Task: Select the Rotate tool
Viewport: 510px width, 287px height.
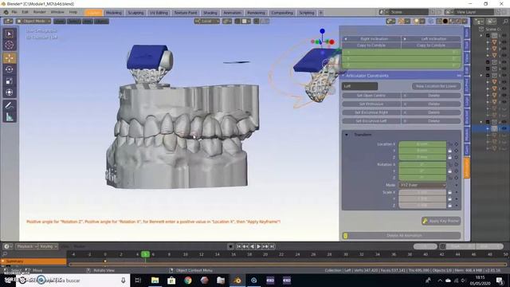Action: [x=10, y=69]
